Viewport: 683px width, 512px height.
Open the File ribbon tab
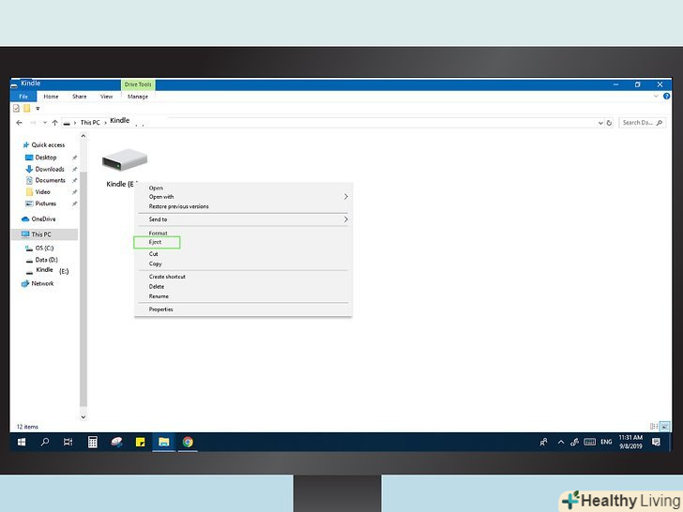[x=23, y=97]
